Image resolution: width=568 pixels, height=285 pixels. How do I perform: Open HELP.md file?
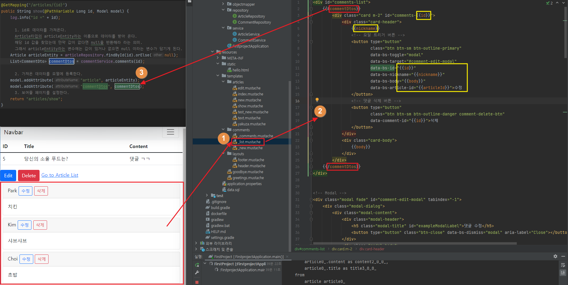[216, 232]
